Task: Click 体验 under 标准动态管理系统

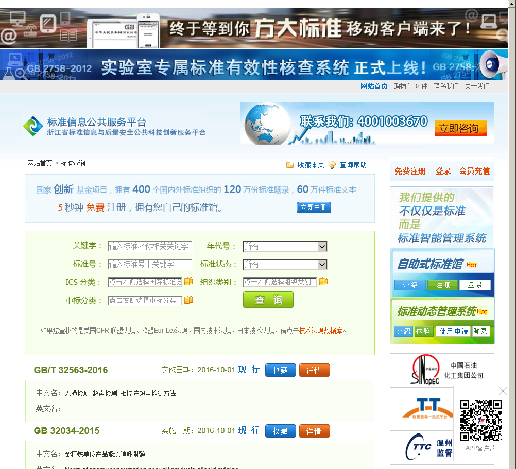Action: [x=423, y=331]
